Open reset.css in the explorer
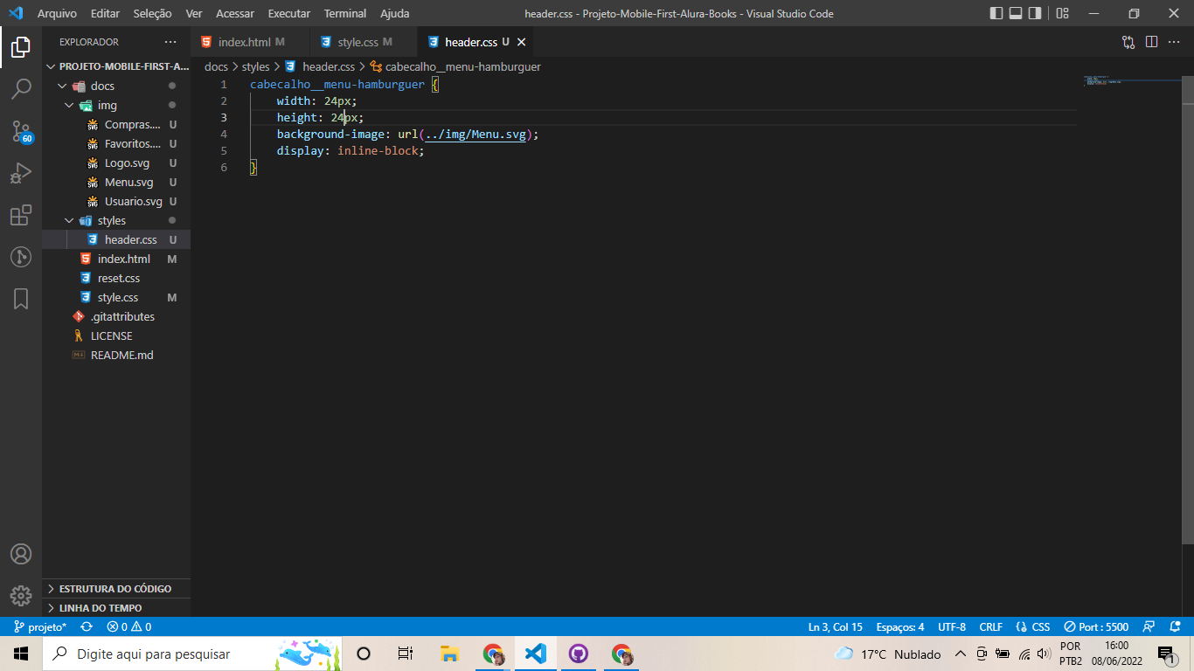1194x671 pixels. (x=116, y=278)
